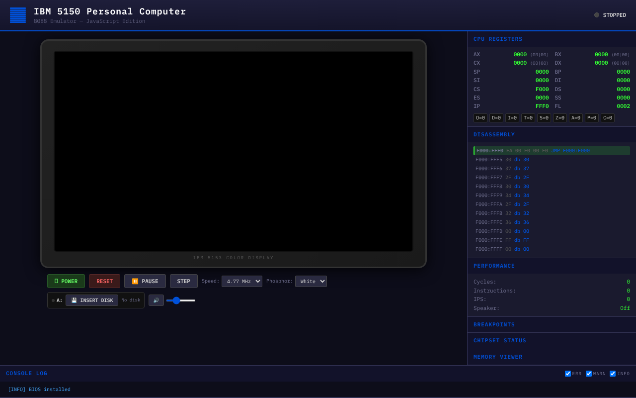
Task: Collapse the CPU REGISTERS panel header
Action: click(552, 39)
